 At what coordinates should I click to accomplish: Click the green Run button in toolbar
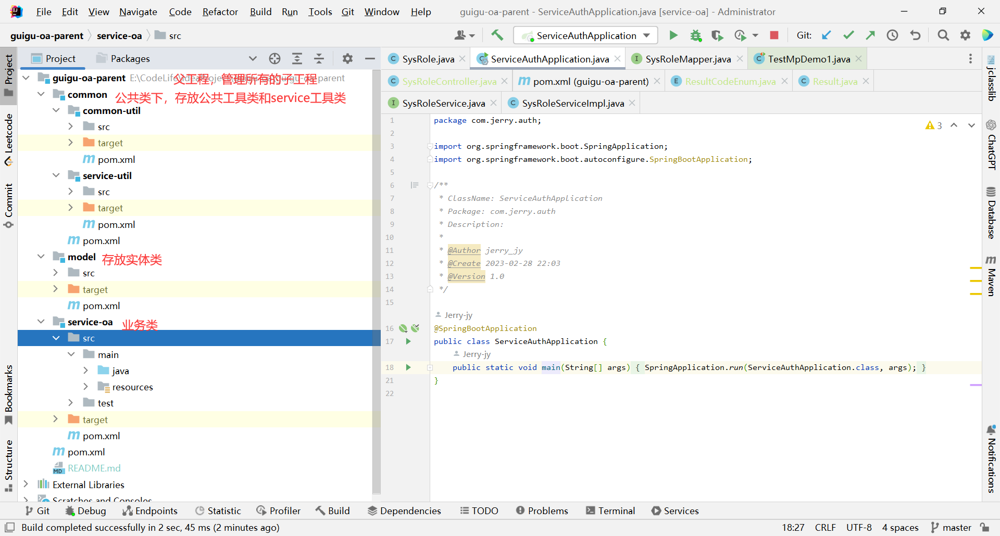[673, 35]
